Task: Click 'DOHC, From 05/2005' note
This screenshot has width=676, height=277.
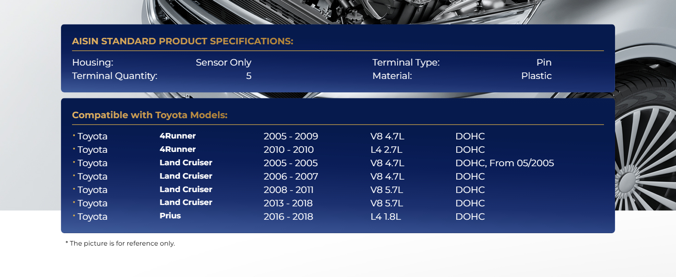Action: tap(505, 163)
